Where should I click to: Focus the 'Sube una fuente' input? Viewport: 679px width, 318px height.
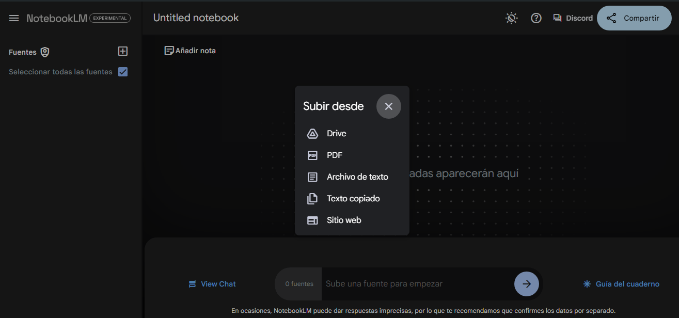pos(417,284)
